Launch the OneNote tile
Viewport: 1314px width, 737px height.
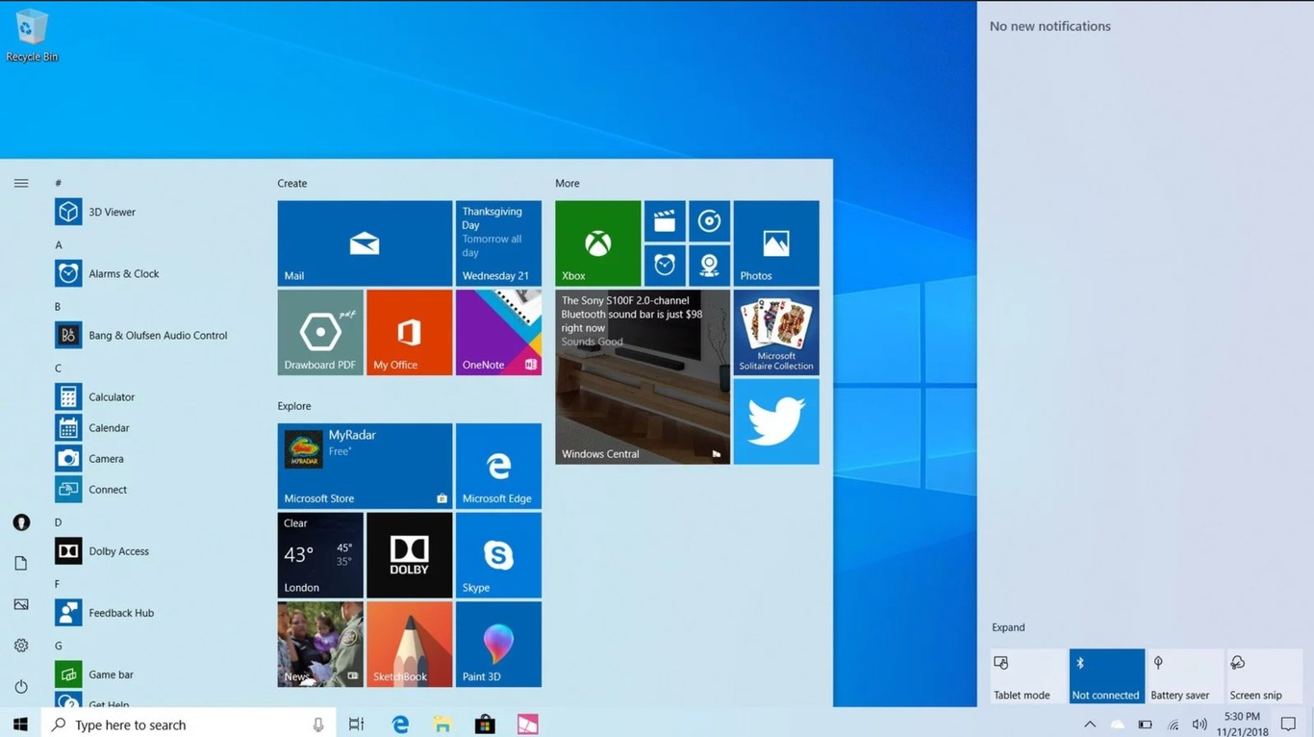(x=498, y=332)
